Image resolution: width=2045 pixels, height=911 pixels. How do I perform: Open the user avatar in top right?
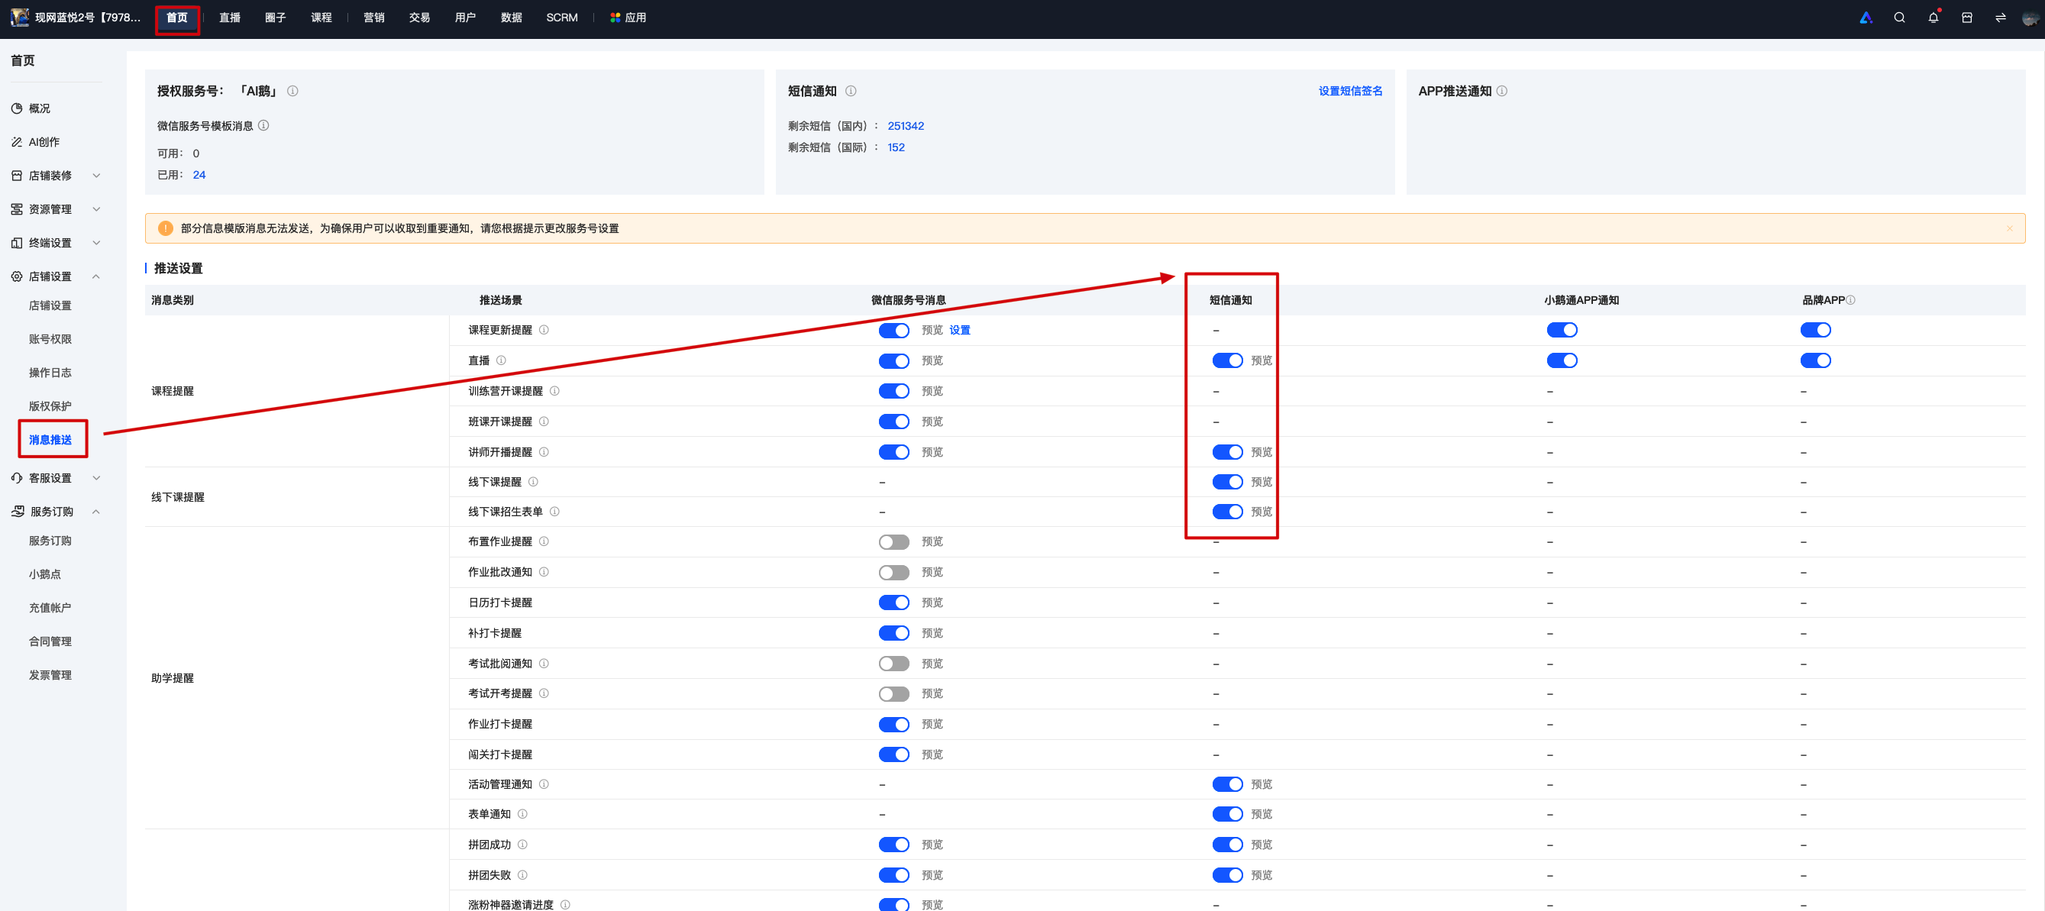click(x=2030, y=18)
